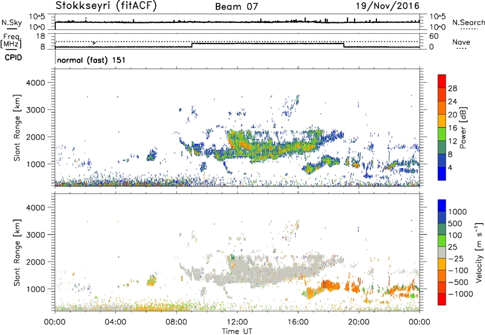Viewport: 485px width, 335px height.
Task: Click the noise trace in the N.Sky panel
Action: click(237, 22)
